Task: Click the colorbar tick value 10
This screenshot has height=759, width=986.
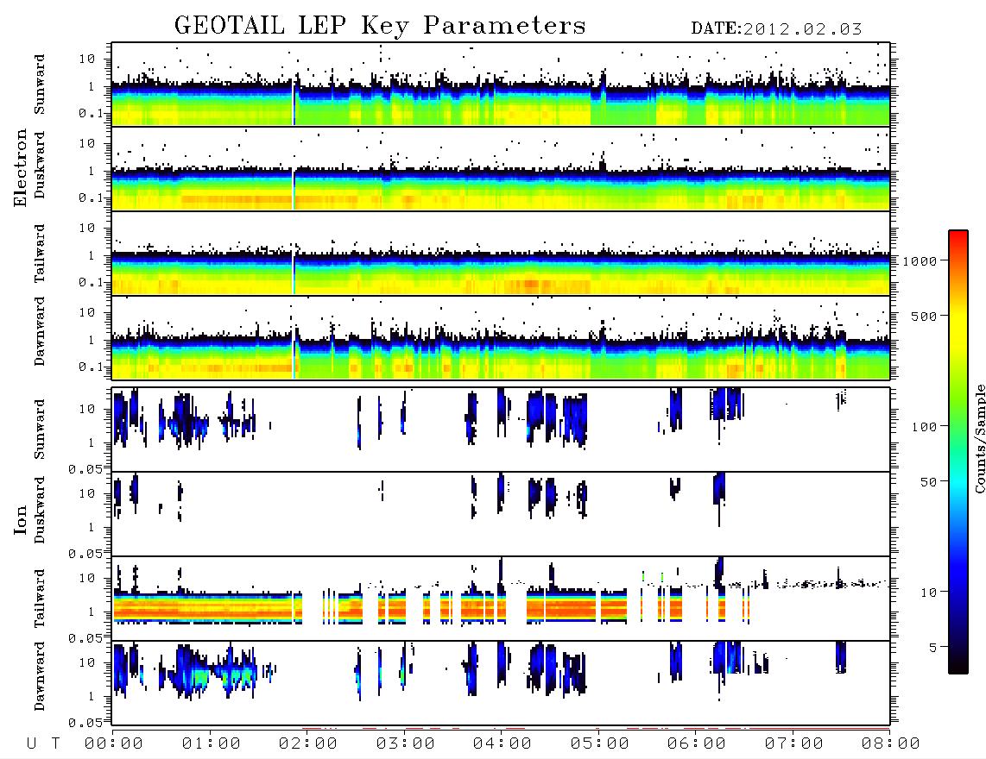Action: [928, 593]
